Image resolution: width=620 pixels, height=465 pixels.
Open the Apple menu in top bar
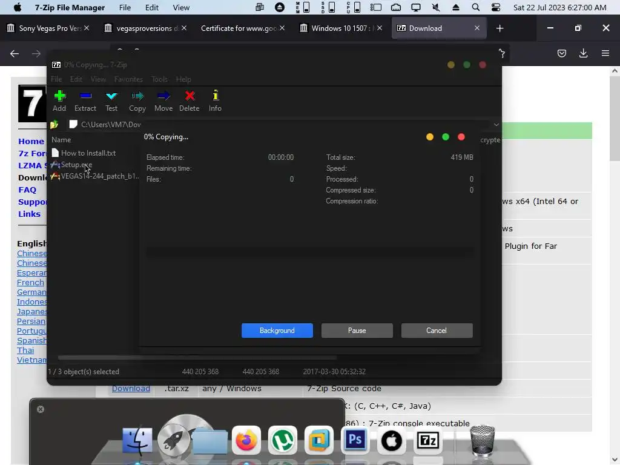click(x=18, y=7)
